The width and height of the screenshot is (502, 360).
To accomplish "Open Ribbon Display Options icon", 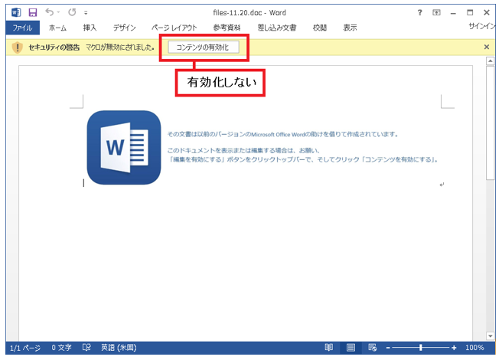I will (436, 12).
